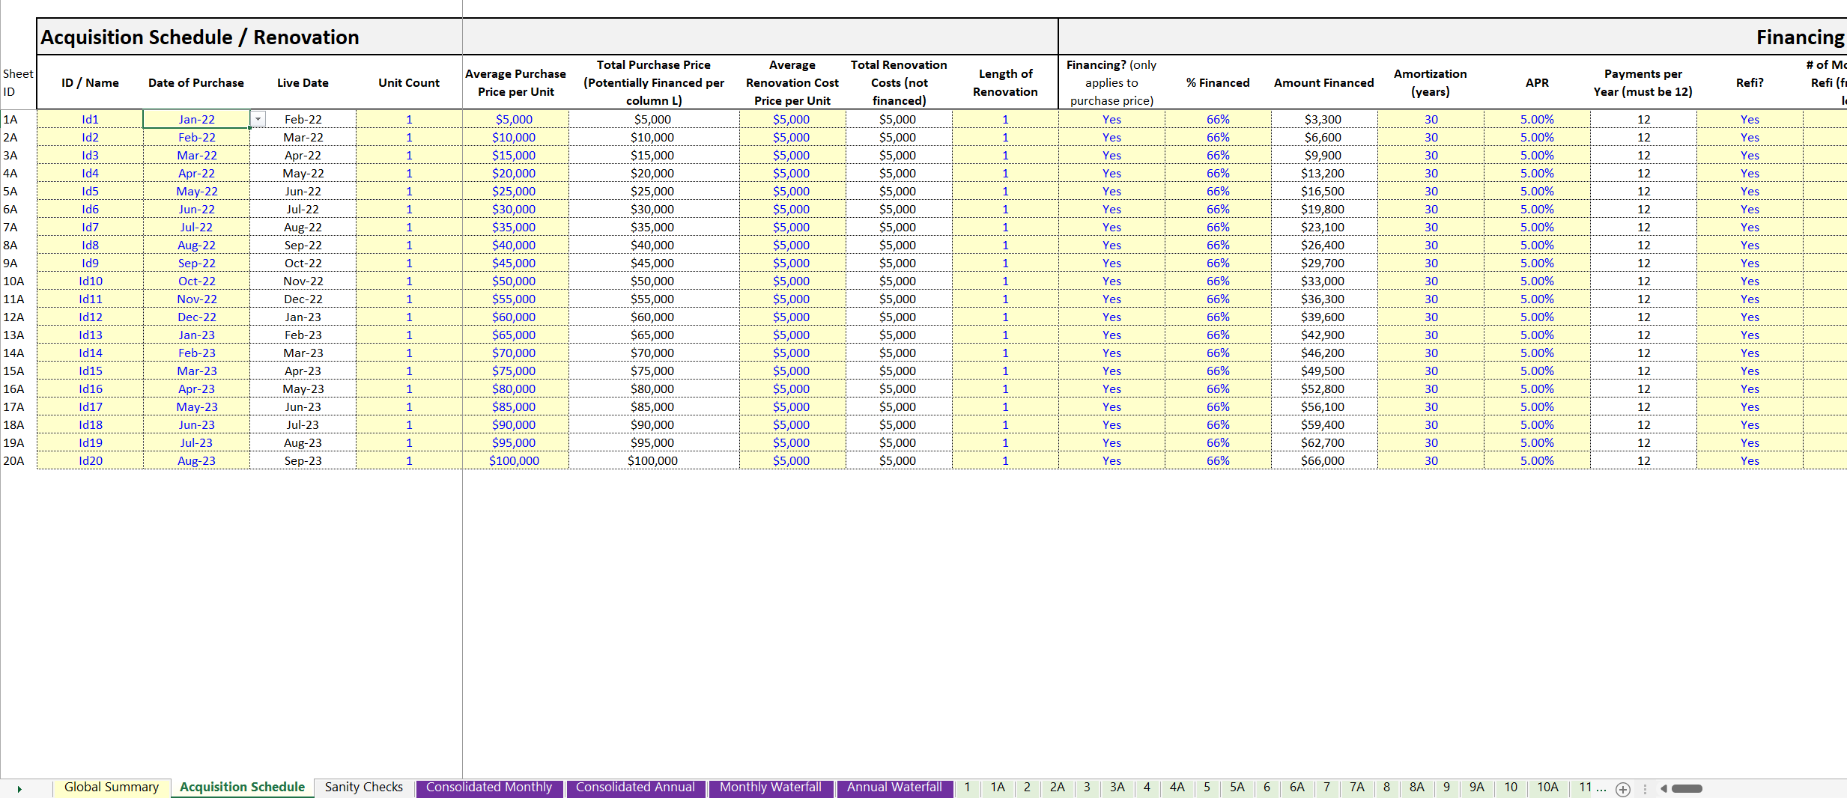Switch to sheet tab 10A
Viewport: 1847px width, 798px height.
[1547, 788]
